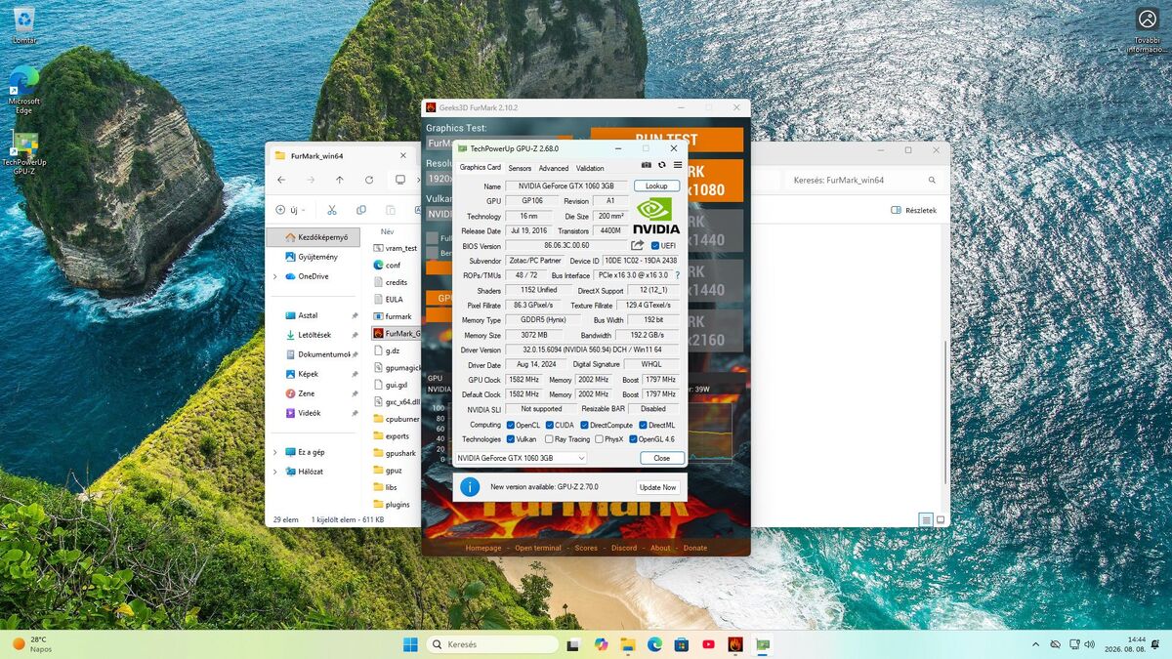Click the Windows Start button

pyautogui.click(x=410, y=644)
